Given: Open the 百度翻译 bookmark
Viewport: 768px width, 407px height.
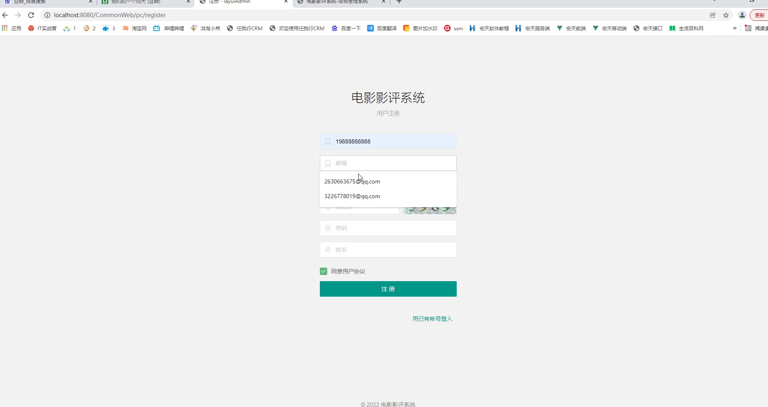Looking at the screenshot, I should pos(382,28).
